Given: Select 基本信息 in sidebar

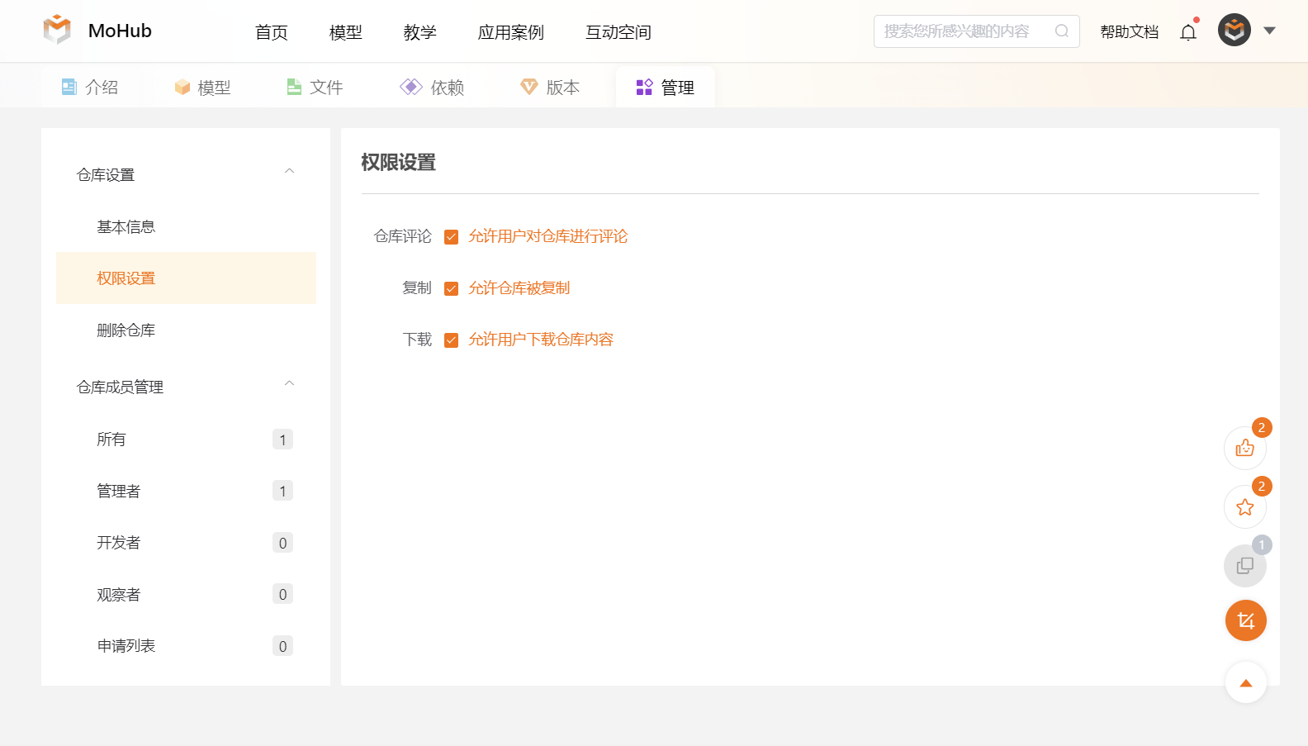Looking at the screenshot, I should pos(186,226).
